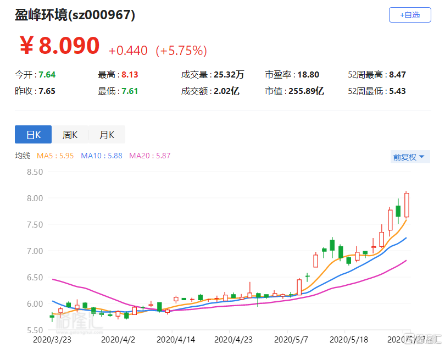Select the MA10 : 5.88 indicator label
The image size is (445, 348).
point(102,156)
